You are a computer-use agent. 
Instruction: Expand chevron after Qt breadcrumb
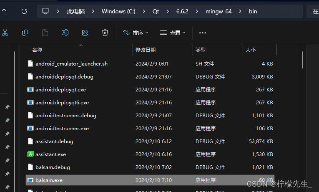[x=168, y=11]
